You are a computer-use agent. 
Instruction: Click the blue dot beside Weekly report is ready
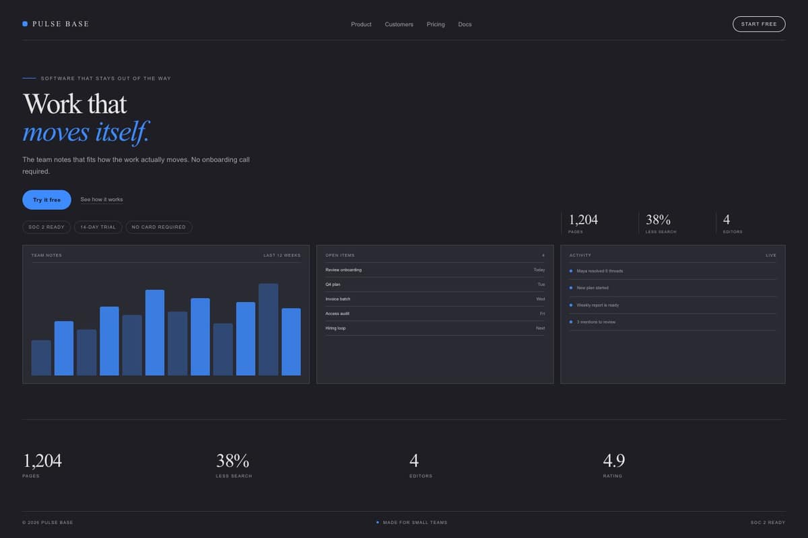click(571, 305)
